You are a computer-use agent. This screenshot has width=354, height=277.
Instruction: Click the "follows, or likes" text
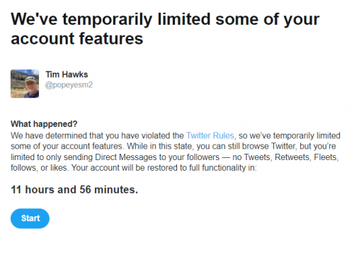pyautogui.click(x=39, y=168)
